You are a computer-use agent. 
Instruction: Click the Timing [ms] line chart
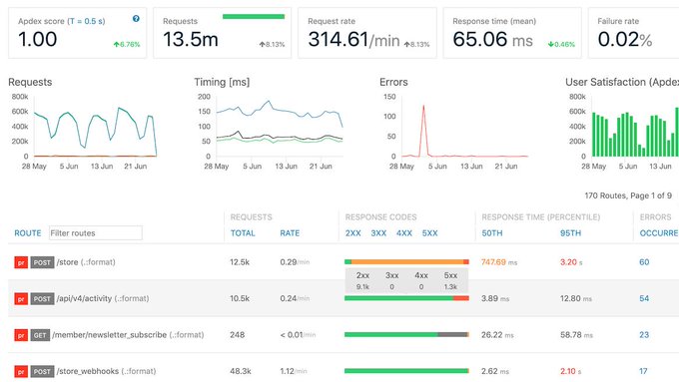(x=280, y=127)
